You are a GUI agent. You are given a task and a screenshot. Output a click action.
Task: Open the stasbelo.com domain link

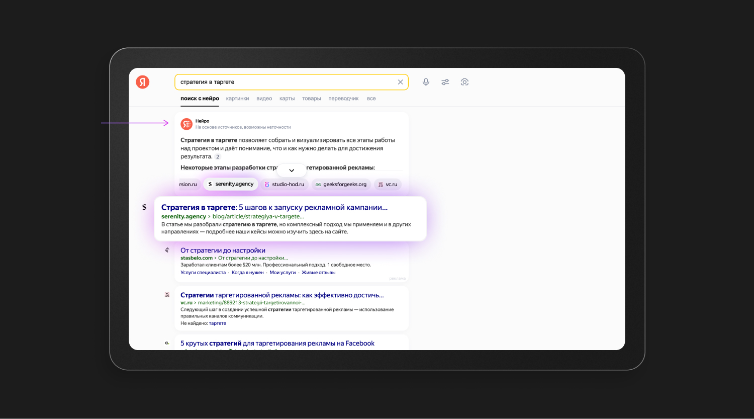[197, 258]
